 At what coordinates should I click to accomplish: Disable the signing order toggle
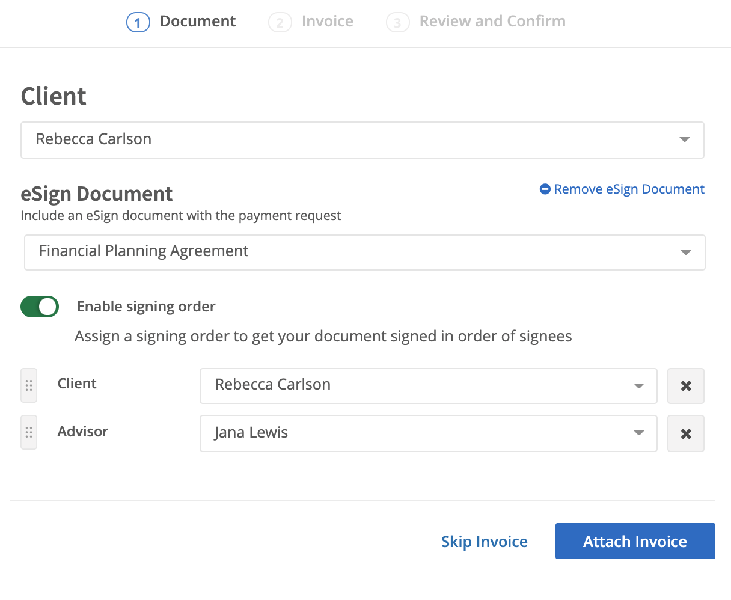[40, 307]
